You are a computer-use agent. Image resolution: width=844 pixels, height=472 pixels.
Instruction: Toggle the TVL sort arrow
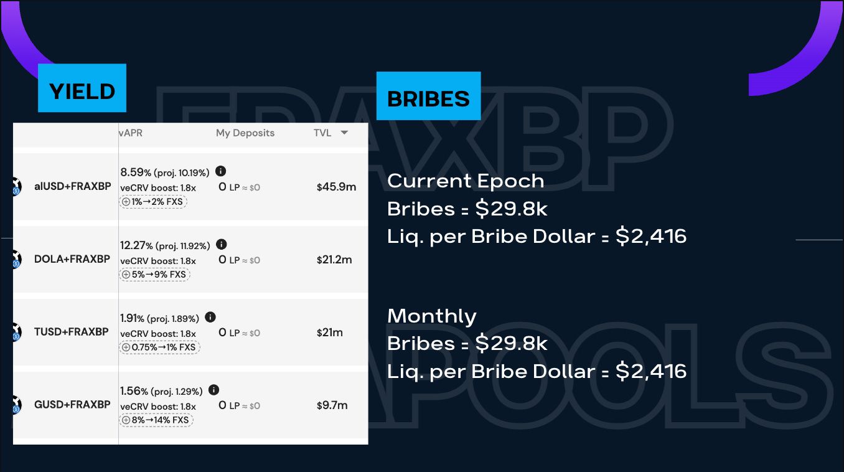[x=344, y=133]
